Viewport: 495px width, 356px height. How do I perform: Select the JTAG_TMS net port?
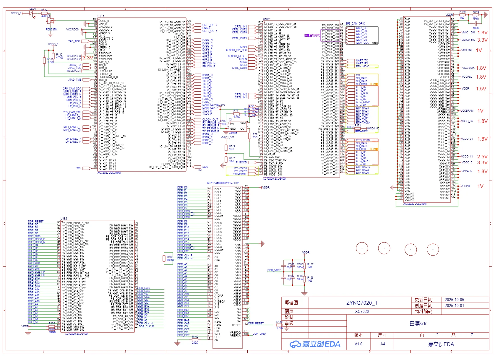(87, 80)
